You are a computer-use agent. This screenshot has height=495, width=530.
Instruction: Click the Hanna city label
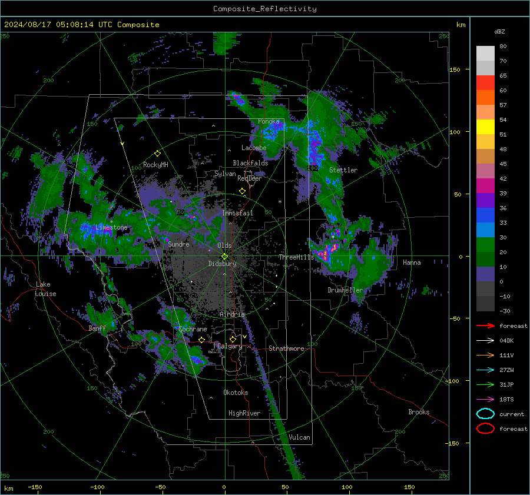(x=412, y=263)
